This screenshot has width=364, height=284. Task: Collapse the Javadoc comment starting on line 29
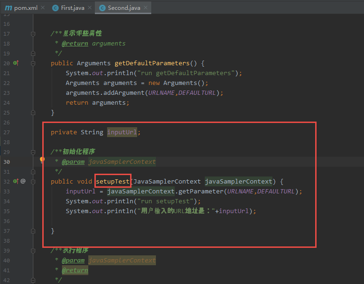(33, 152)
